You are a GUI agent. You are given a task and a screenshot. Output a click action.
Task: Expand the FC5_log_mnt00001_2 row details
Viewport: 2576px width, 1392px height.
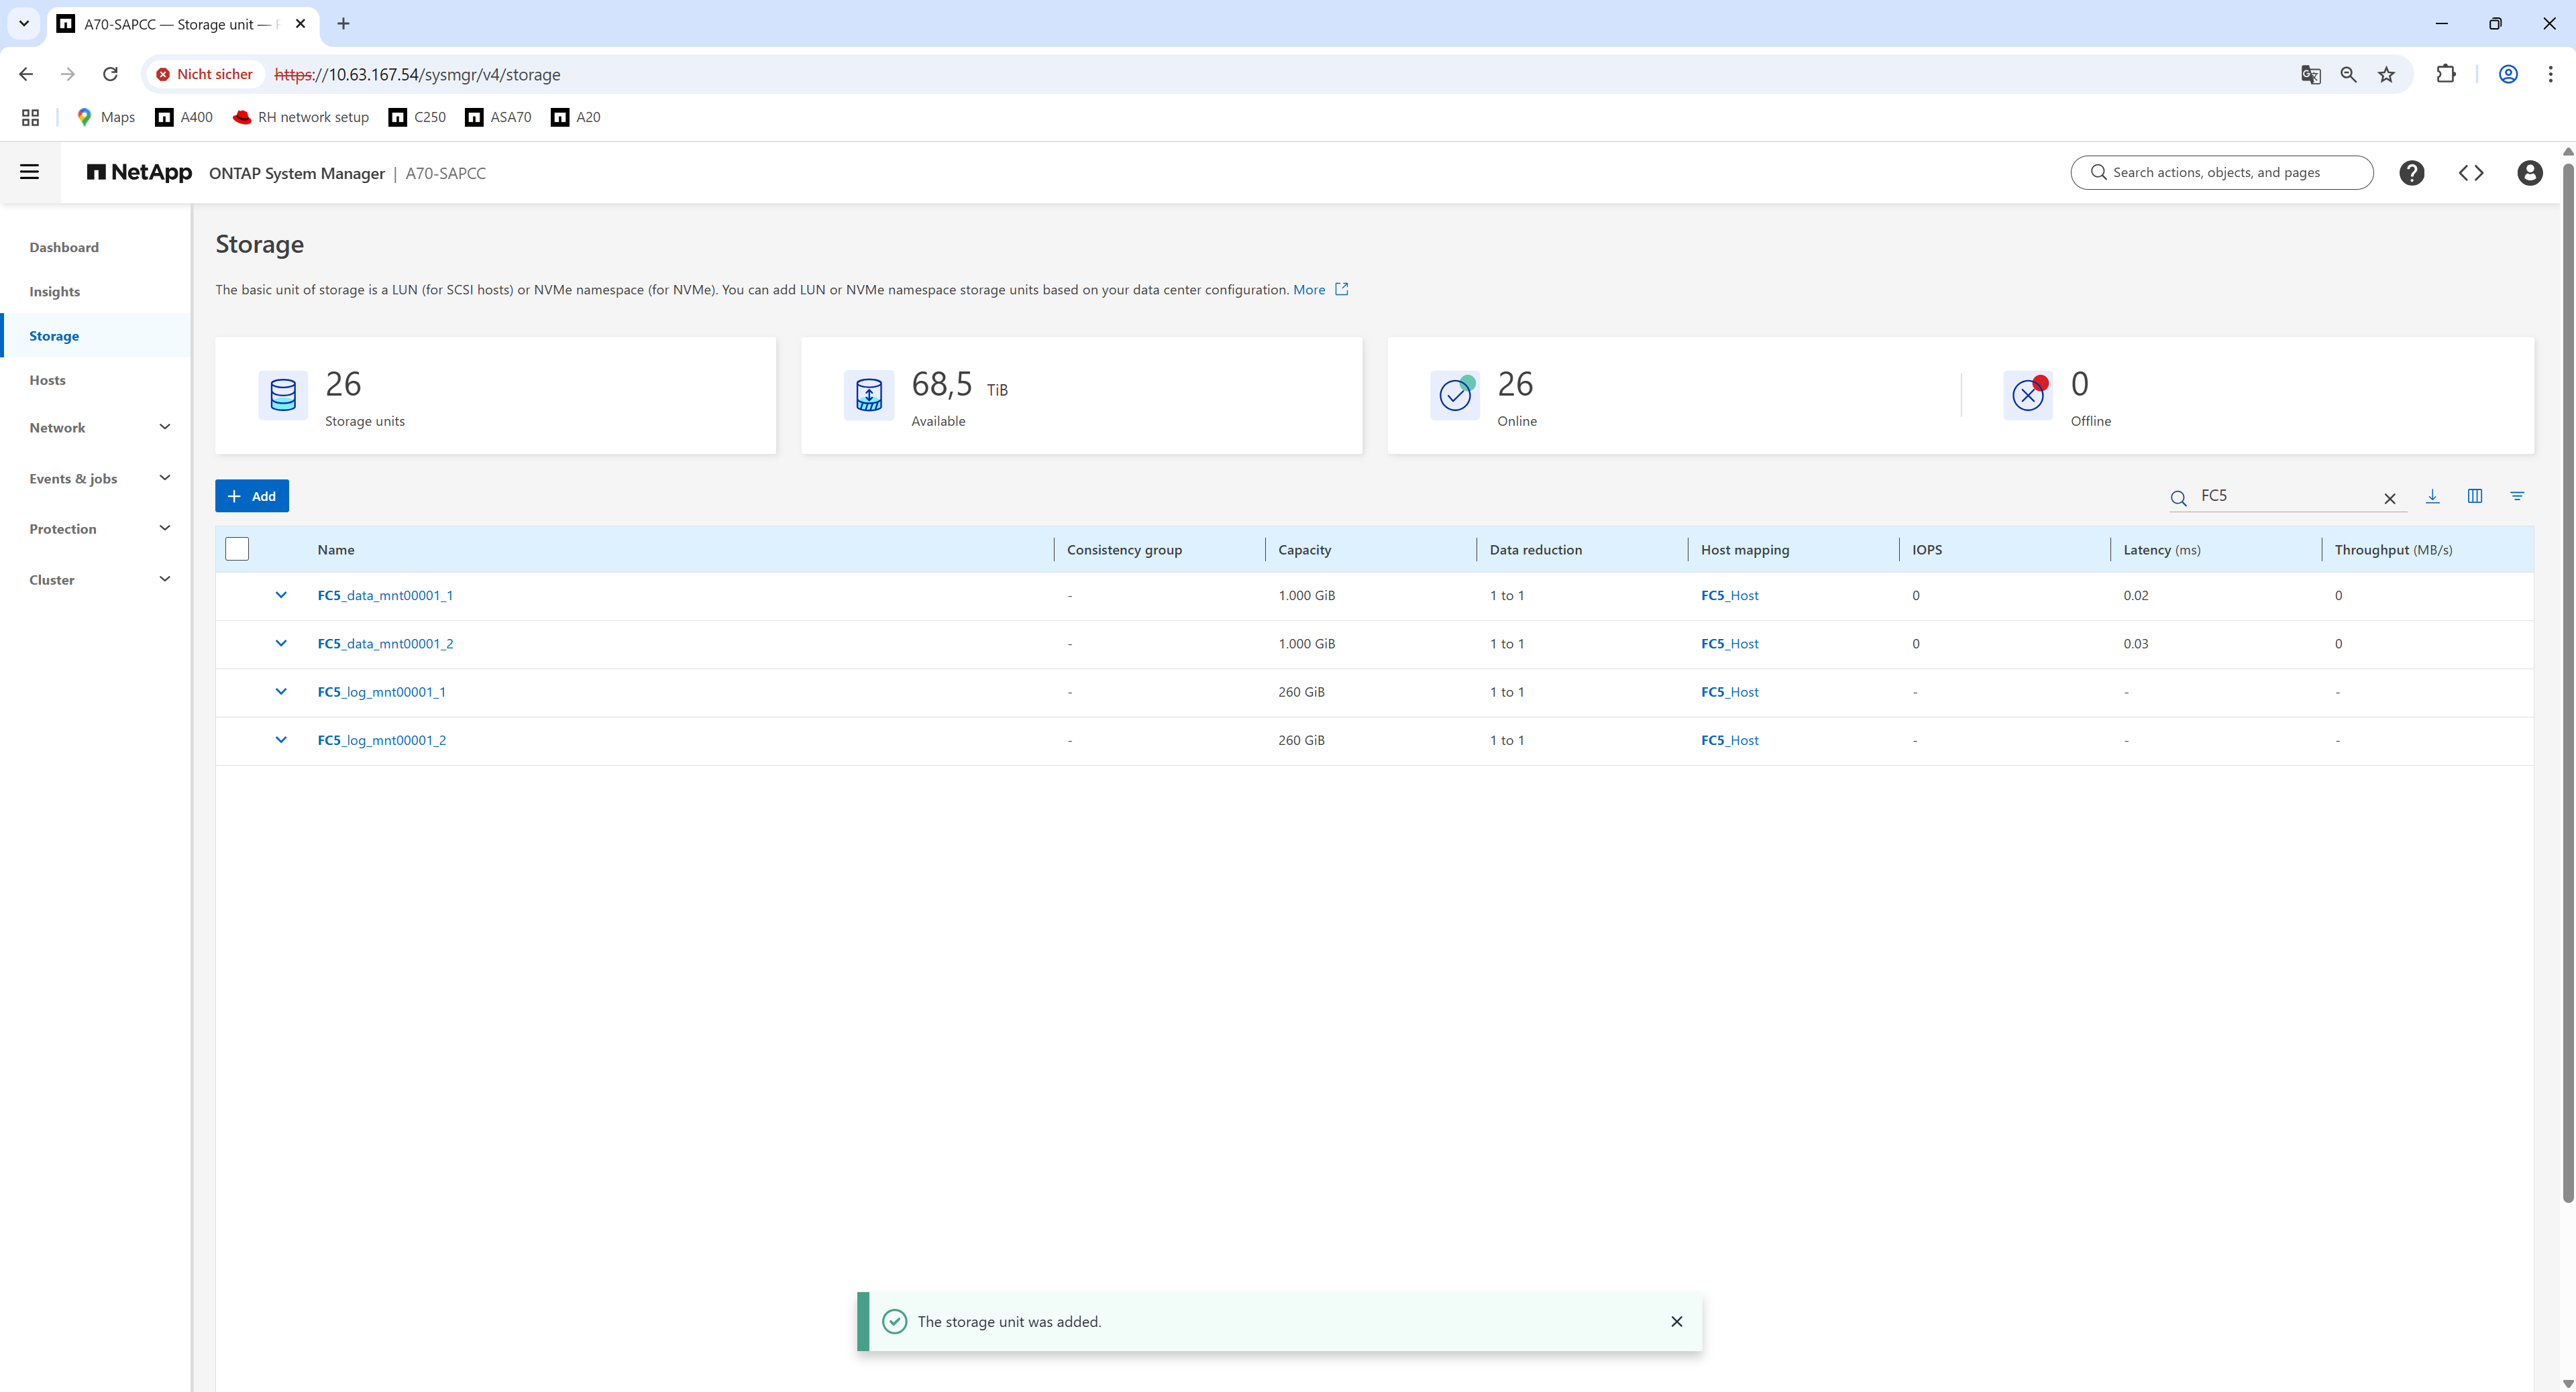[281, 740]
